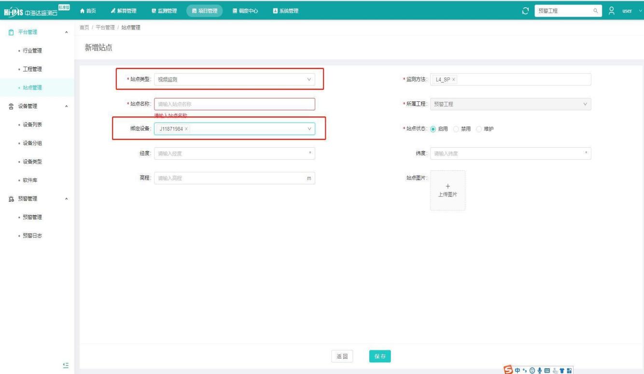
Task: Click the sidebar collapse icon at bottom
Action: point(66,365)
